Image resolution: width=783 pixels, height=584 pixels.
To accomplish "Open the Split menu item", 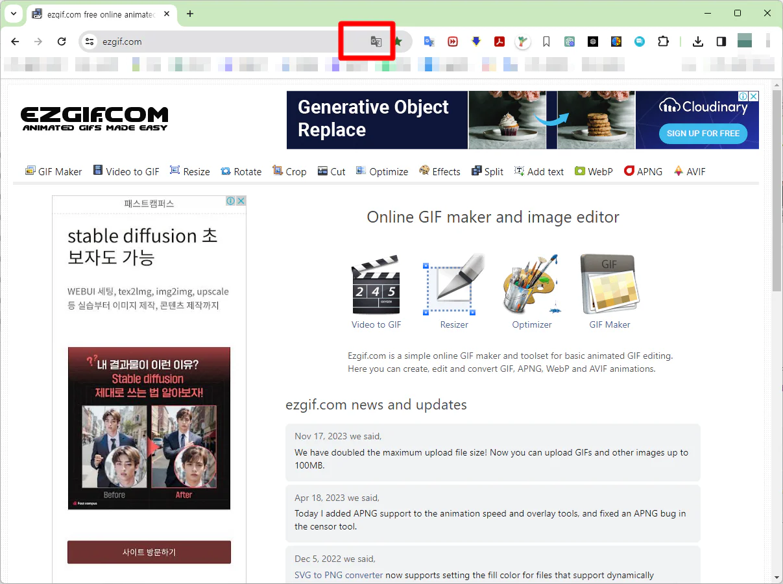I will coord(487,171).
